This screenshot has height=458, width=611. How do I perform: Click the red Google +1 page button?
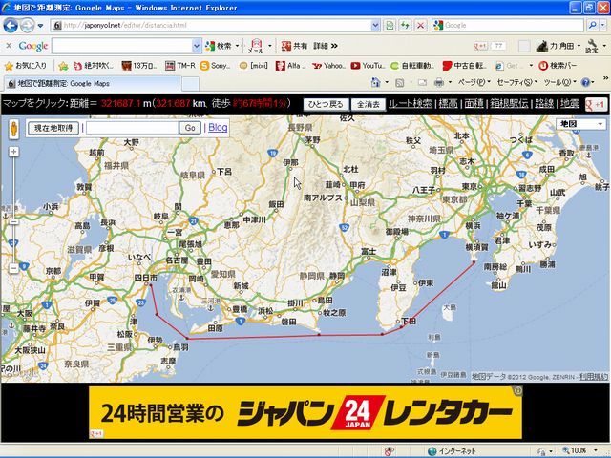click(596, 104)
